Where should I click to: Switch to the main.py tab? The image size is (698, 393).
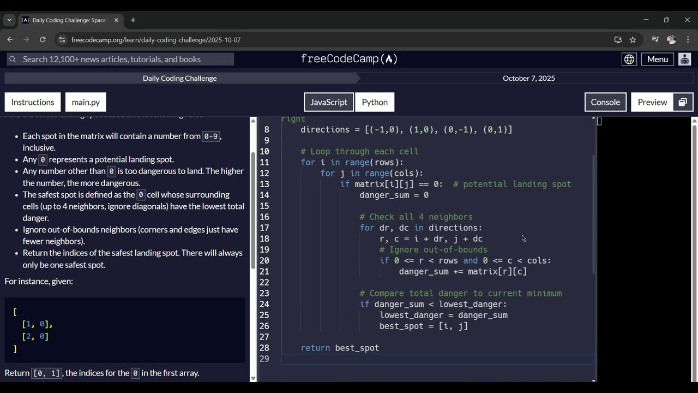(x=86, y=102)
